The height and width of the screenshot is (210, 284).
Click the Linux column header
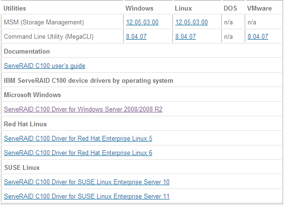[x=183, y=8]
